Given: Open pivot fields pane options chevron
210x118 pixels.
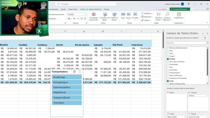Looking at the screenshot, I should (203, 33).
